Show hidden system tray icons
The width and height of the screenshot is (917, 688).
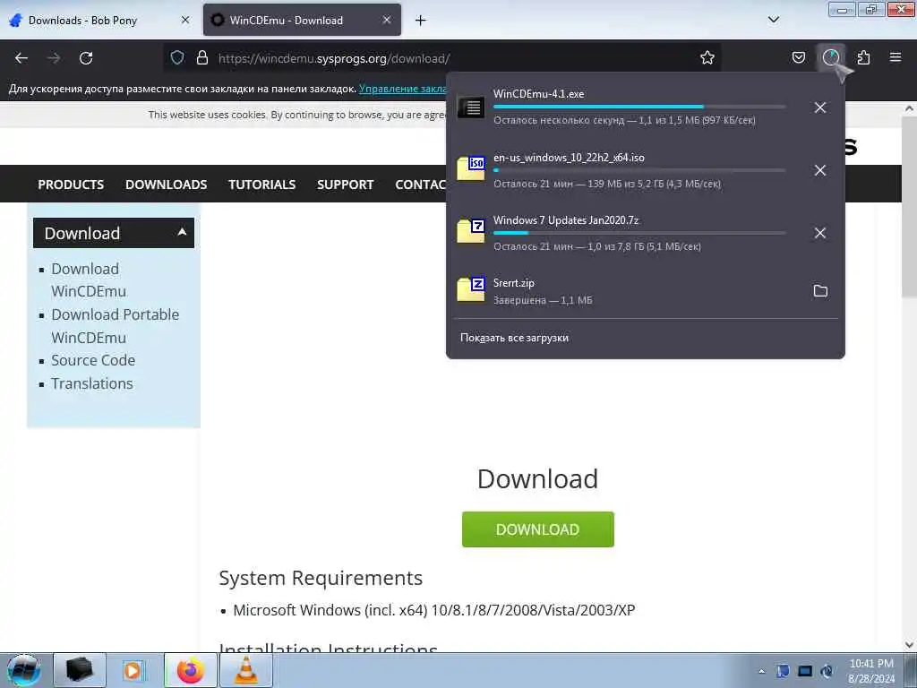pos(761,671)
